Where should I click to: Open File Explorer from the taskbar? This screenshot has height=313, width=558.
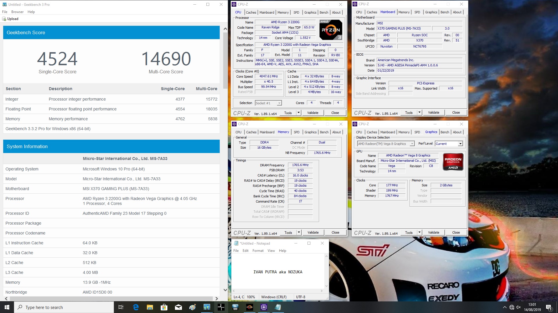point(150,307)
